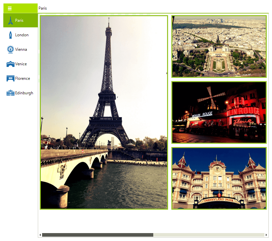Select the Big Ben icon next to London
This screenshot has width=272, height=241.
pos(11,35)
